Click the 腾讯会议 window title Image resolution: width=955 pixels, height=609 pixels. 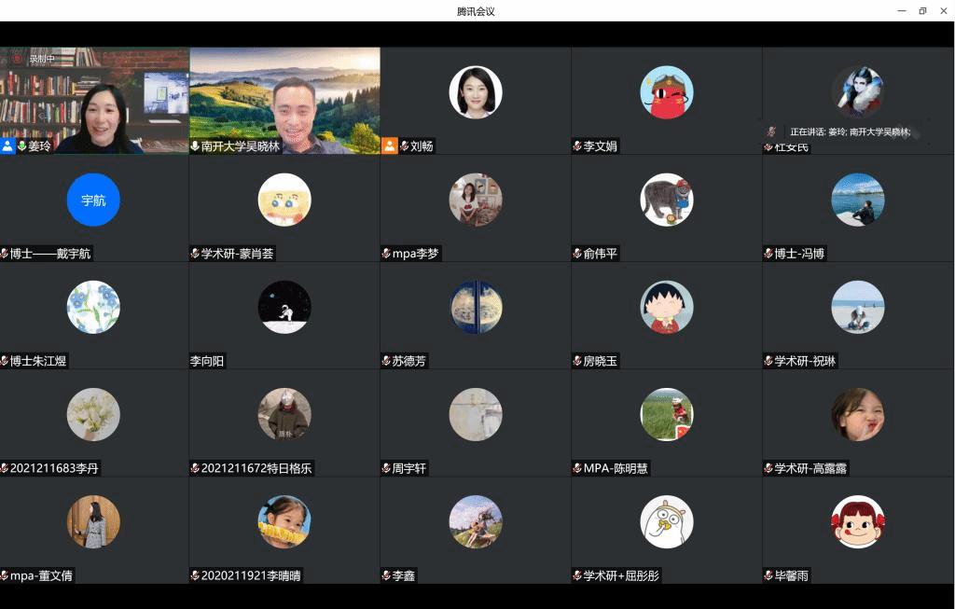(x=476, y=11)
